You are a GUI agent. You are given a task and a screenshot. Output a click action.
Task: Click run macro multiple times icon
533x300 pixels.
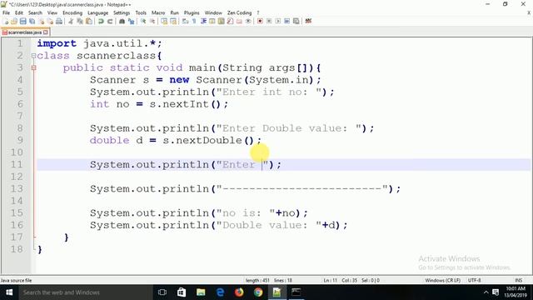286,21
